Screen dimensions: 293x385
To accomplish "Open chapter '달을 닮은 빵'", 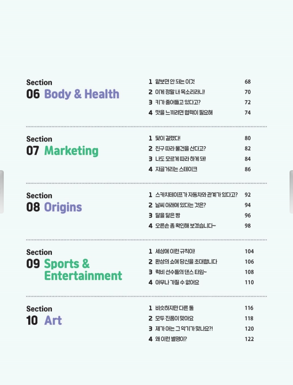I will coord(168,215).
